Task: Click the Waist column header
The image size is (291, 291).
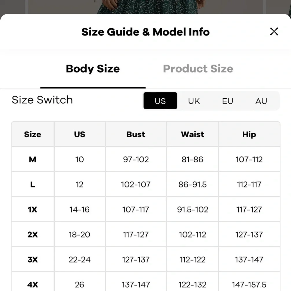Action: pyautogui.click(x=193, y=134)
